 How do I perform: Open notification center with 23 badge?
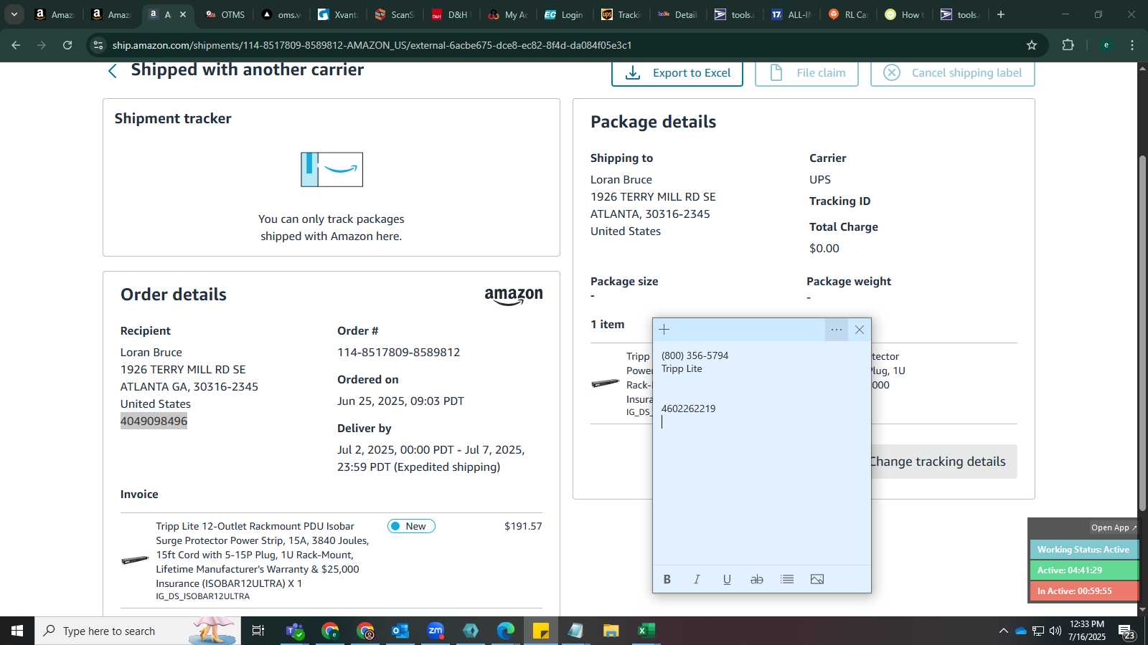tap(1126, 631)
